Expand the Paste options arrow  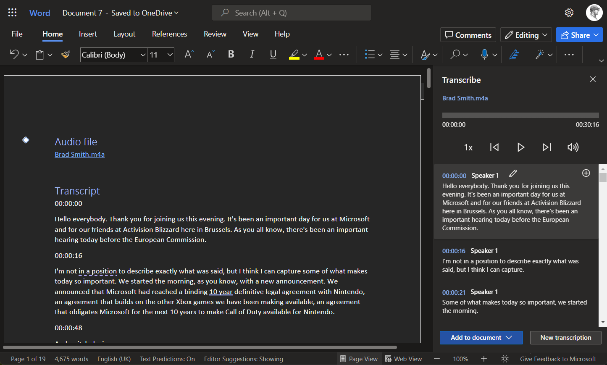pyautogui.click(x=50, y=55)
